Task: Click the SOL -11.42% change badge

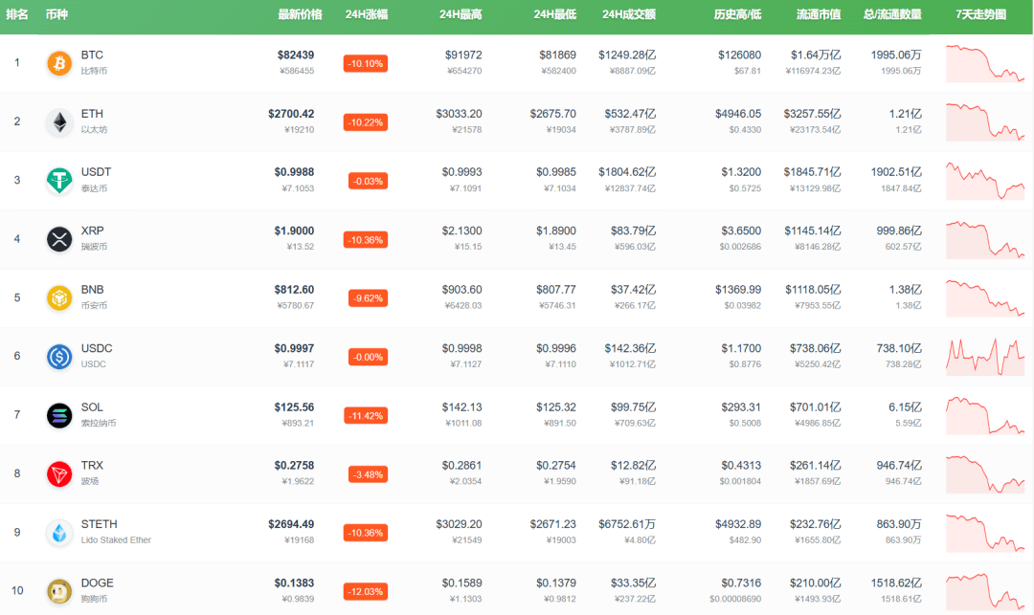Action: [x=366, y=415]
